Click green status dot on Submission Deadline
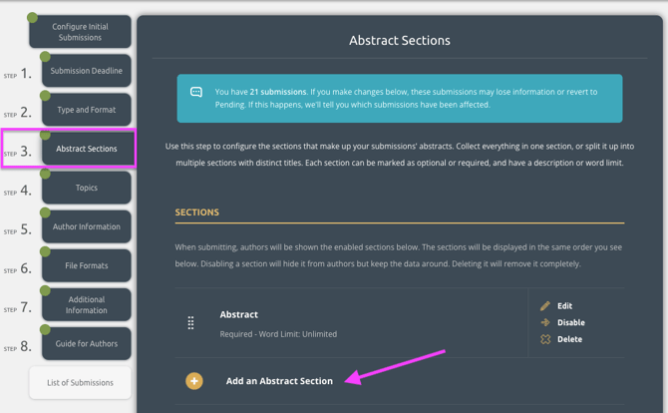The image size is (668, 413). tap(46, 57)
